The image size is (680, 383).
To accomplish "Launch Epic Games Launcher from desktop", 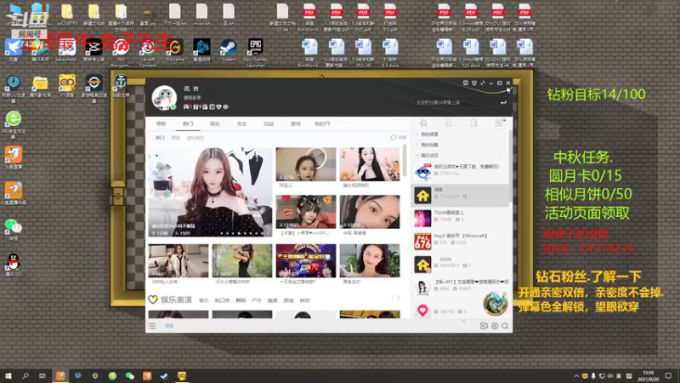I will coord(255,53).
